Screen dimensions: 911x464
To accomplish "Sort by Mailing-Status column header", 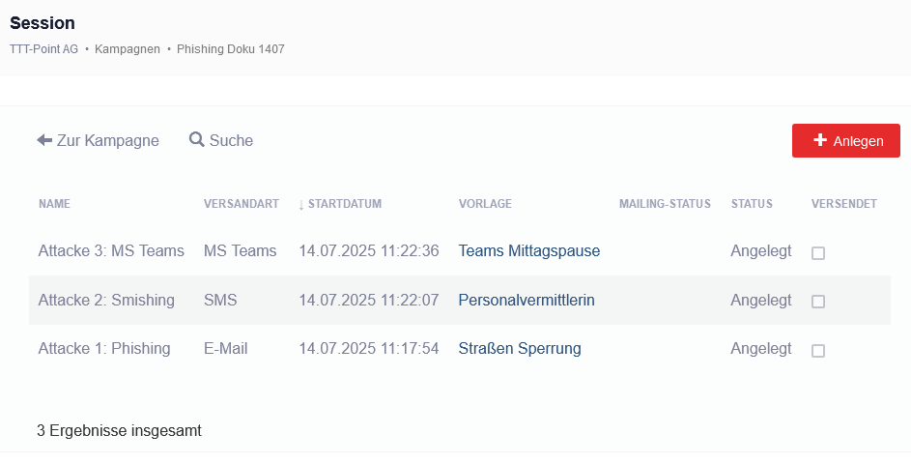I will (x=665, y=204).
